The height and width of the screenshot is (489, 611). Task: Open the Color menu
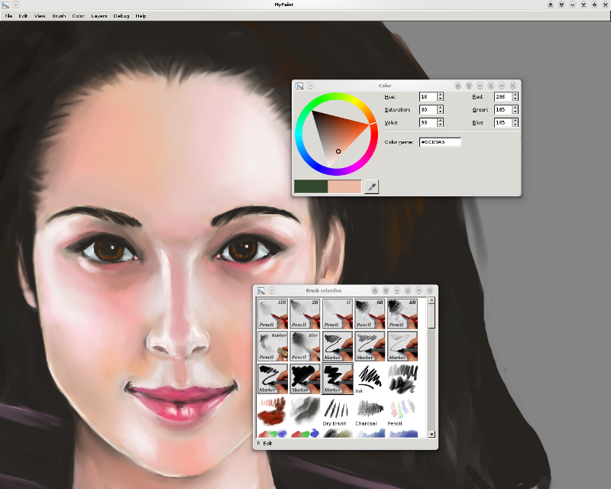78,15
